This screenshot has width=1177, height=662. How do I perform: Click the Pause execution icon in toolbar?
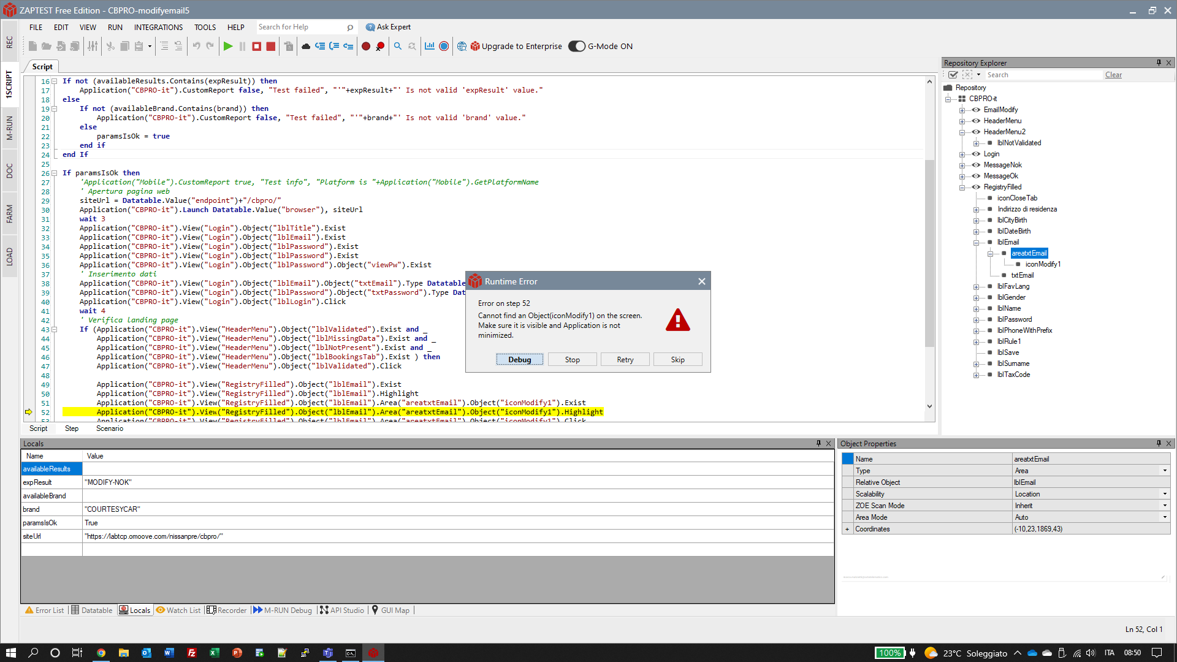click(x=243, y=46)
